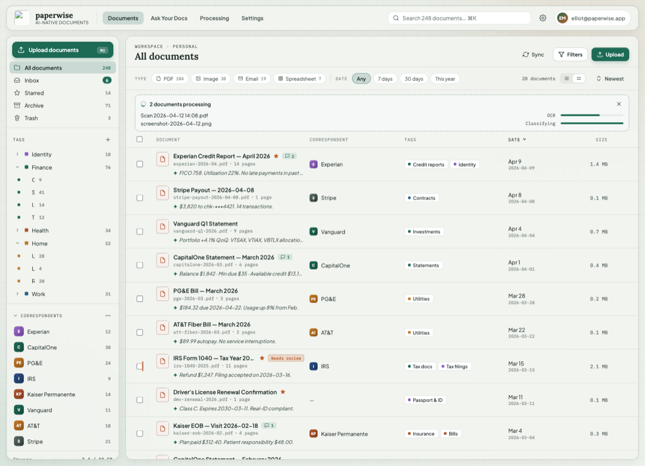This screenshot has width=645, height=466.
Task: Click the Needs review badge
Action: pos(286,358)
